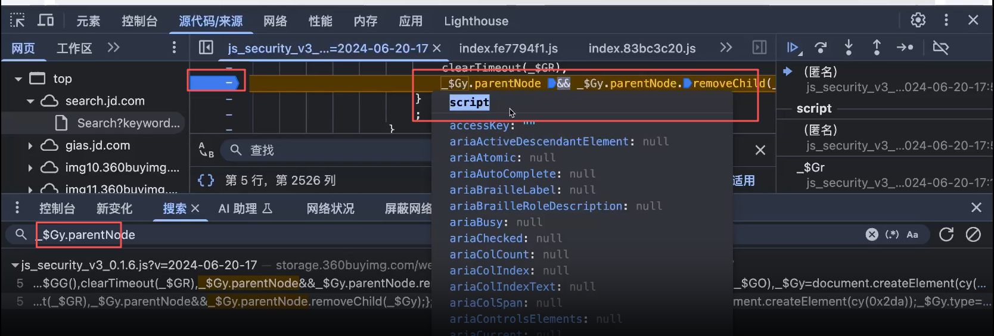Click ariaBusy property in tooltip
994x336 pixels.
coord(496,222)
